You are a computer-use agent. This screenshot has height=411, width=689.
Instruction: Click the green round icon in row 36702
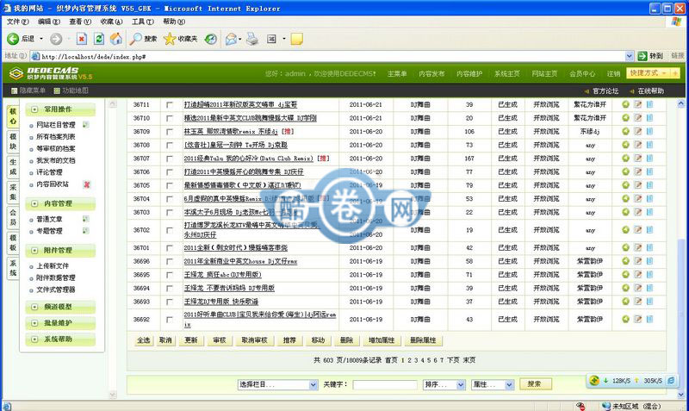tap(626, 230)
